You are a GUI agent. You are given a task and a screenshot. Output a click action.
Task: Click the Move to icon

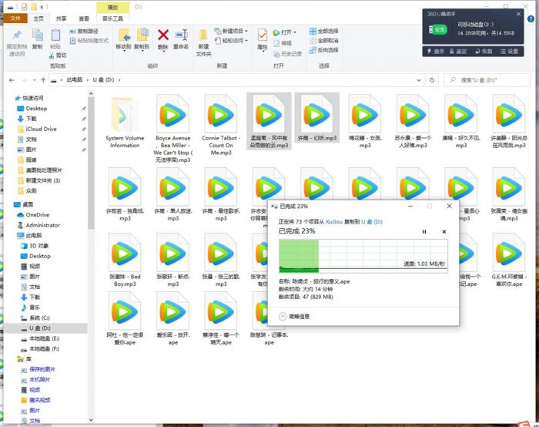pos(123,35)
